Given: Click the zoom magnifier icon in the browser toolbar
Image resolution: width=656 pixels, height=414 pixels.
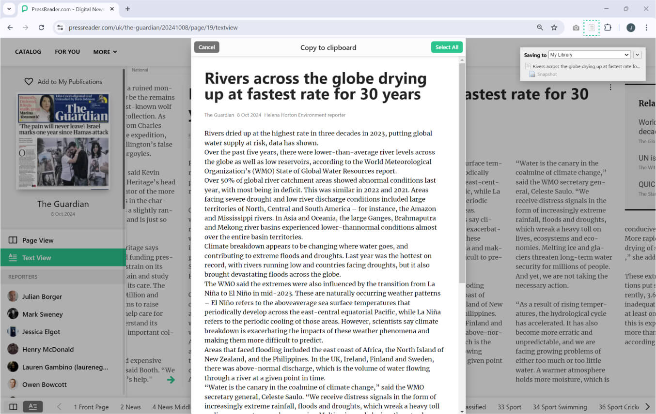Looking at the screenshot, I should click(540, 28).
